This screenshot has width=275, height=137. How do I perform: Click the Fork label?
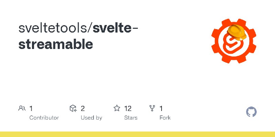click(165, 118)
